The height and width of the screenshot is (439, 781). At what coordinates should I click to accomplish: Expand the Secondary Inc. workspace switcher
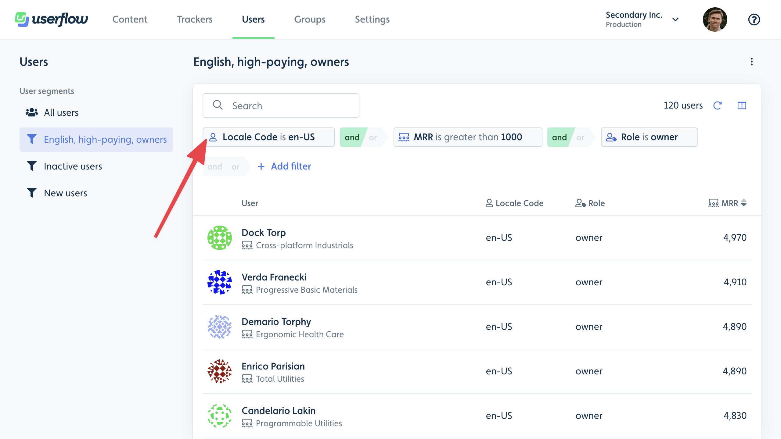click(642, 19)
